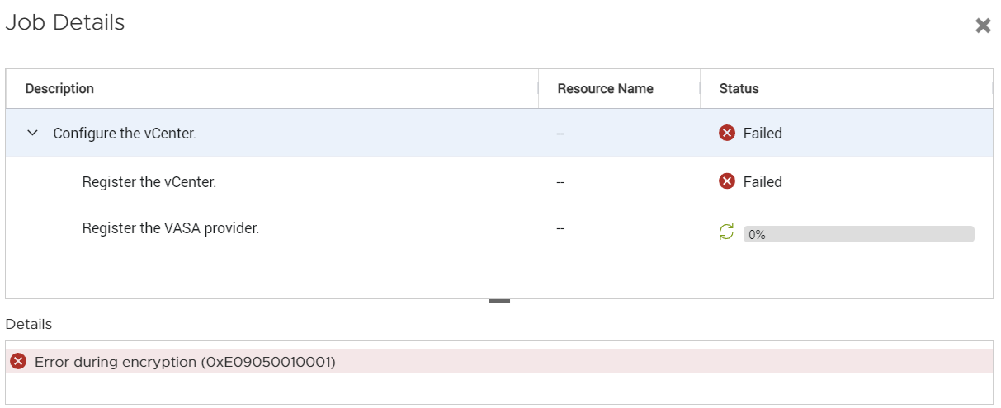Click the VASA provider 0% progress bar
This screenshot has height=408, width=1001.
(858, 234)
